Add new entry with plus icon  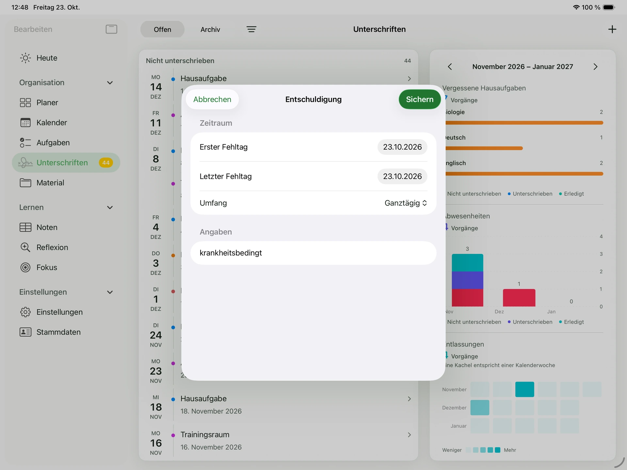coord(612,29)
